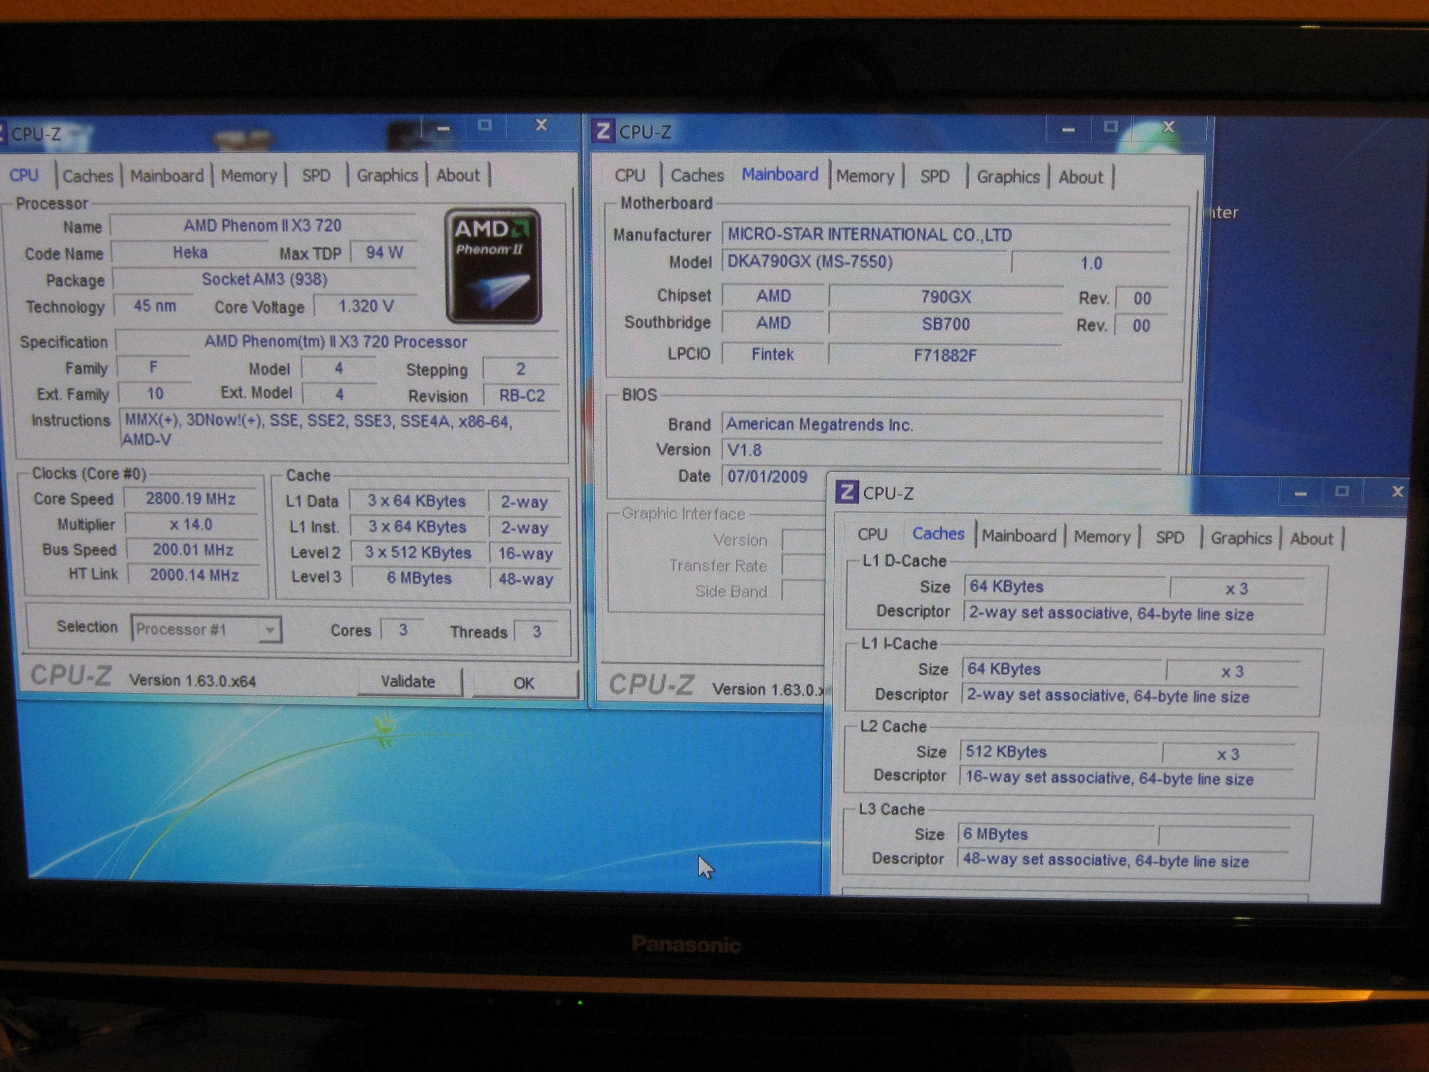Click the Technology value '45 nm'
Image resolution: width=1429 pixels, height=1072 pixels.
click(x=154, y=306)
